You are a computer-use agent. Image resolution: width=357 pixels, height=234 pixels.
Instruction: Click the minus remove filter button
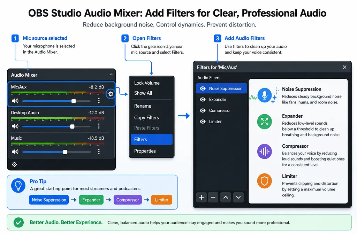213,197
